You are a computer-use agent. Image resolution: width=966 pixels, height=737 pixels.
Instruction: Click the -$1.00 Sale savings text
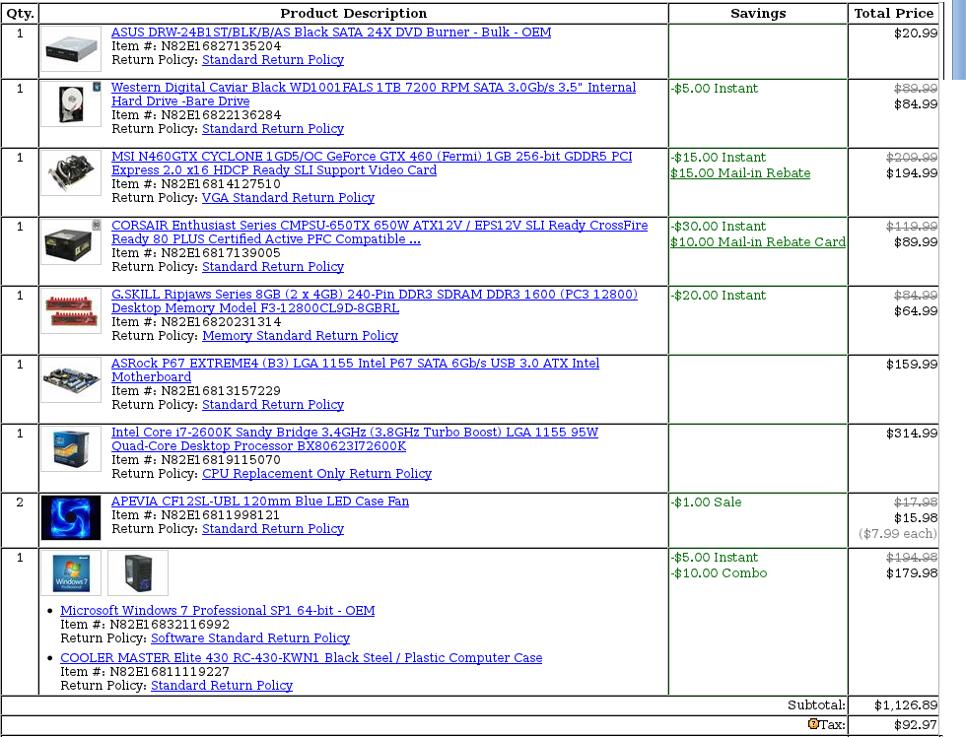[x=706, y=502]
